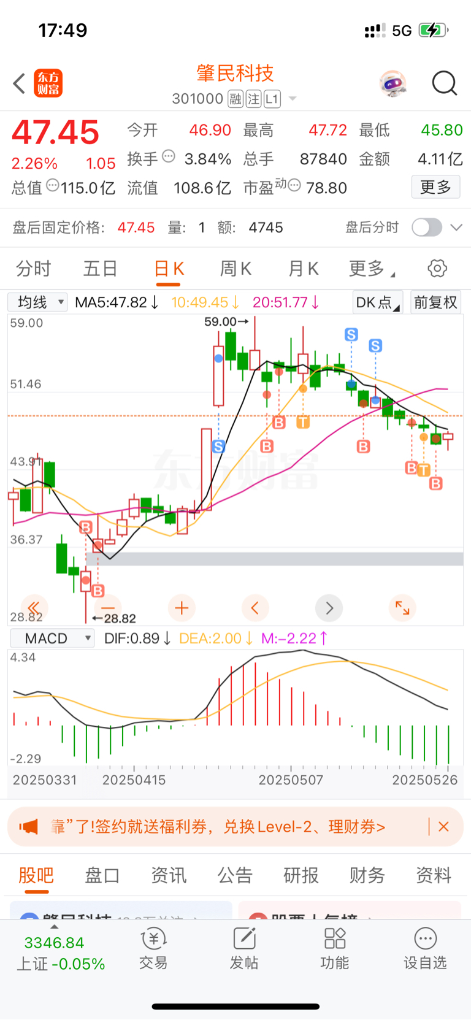Switch to 月K chart tab

(x=303, y=269)
